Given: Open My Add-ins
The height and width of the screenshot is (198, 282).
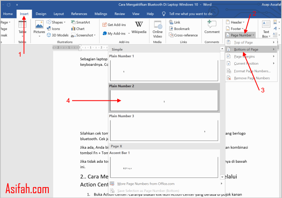Looking at the screenshot, I should 114,33.
